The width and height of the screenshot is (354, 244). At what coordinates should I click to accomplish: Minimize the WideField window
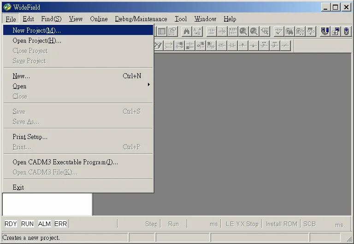click(325, 7)
